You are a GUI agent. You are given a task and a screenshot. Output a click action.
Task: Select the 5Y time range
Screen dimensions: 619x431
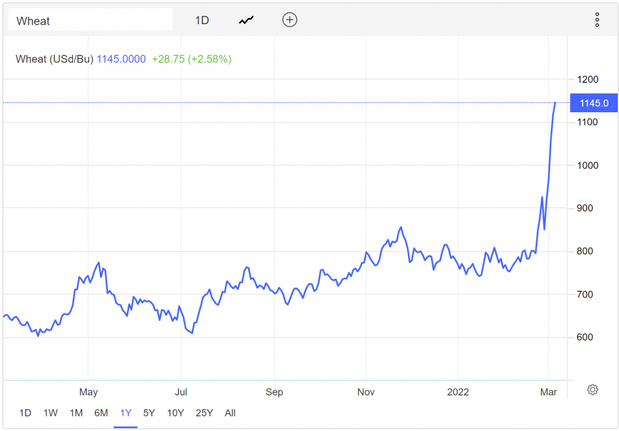(149, 413)
